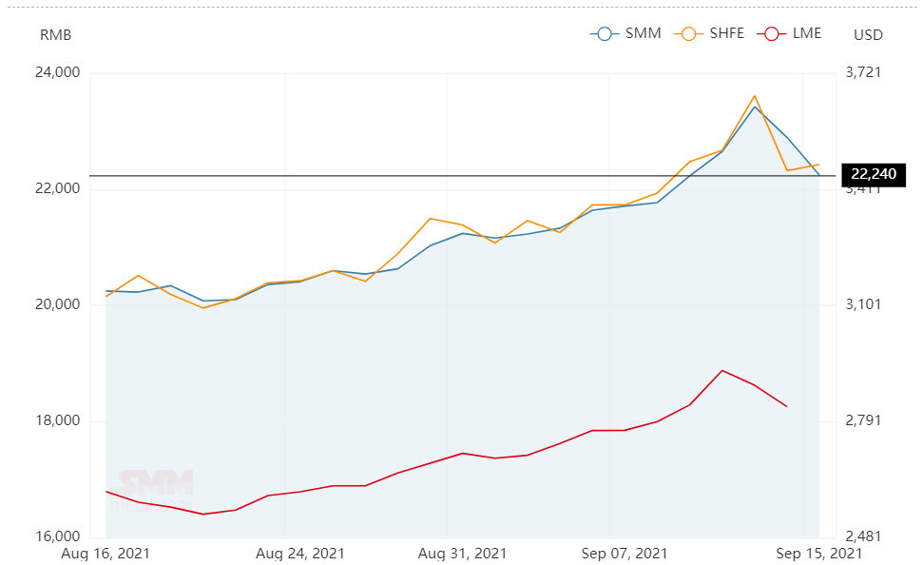The width and height of the screenshot is (923, 565).
Task: Choose the Sep 07, 2021 date label
Action: click(x=625, y=553)
